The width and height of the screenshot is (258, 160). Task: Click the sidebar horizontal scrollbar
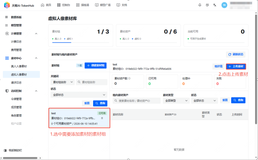[20, 158]
